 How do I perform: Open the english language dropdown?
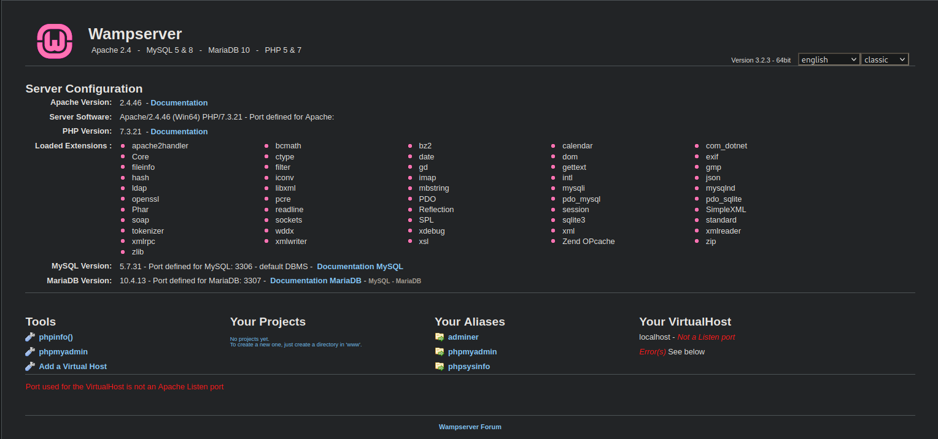(x=828, y=59)
